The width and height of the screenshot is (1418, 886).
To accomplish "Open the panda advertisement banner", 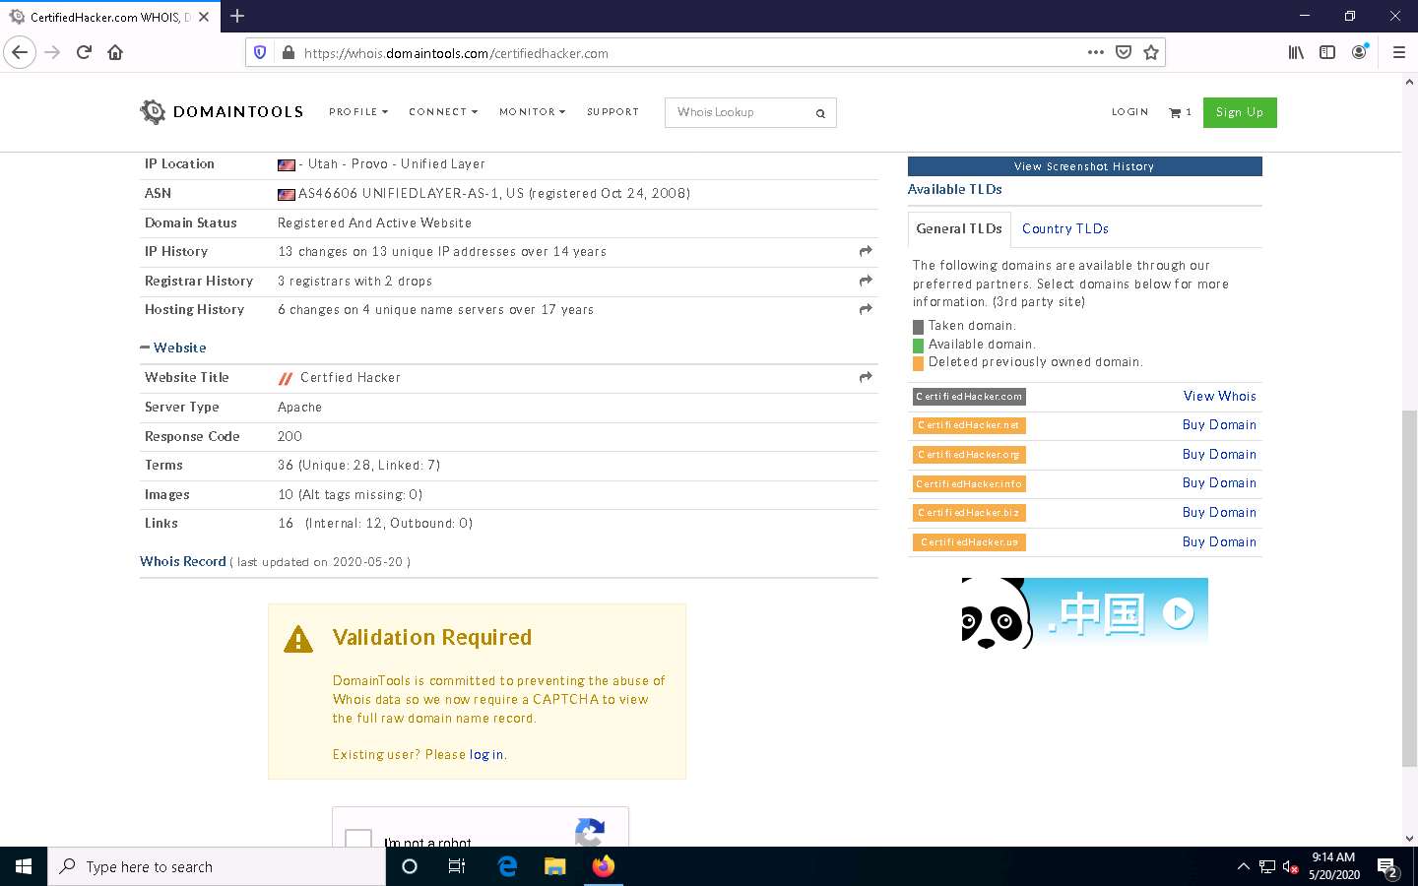I will pyautogui.click(x=1084, y=612).
